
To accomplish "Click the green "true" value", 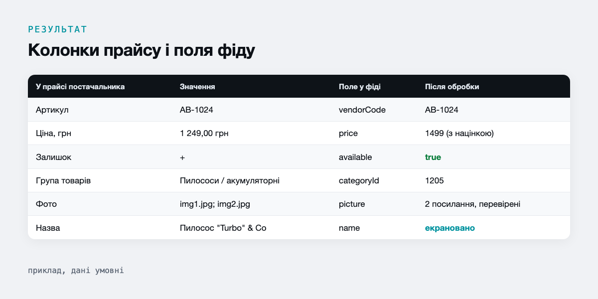I will pyautogui.click(x=433, y=157).
